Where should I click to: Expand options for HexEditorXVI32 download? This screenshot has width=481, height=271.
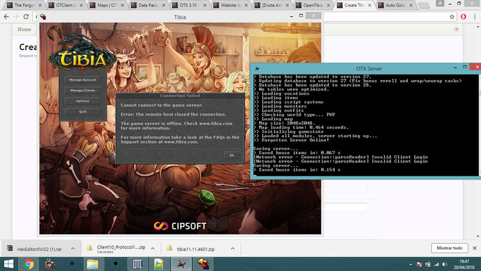point(73,249)
